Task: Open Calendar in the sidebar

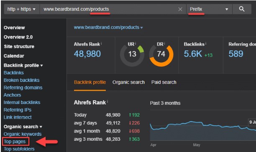Action: point(14,56)
